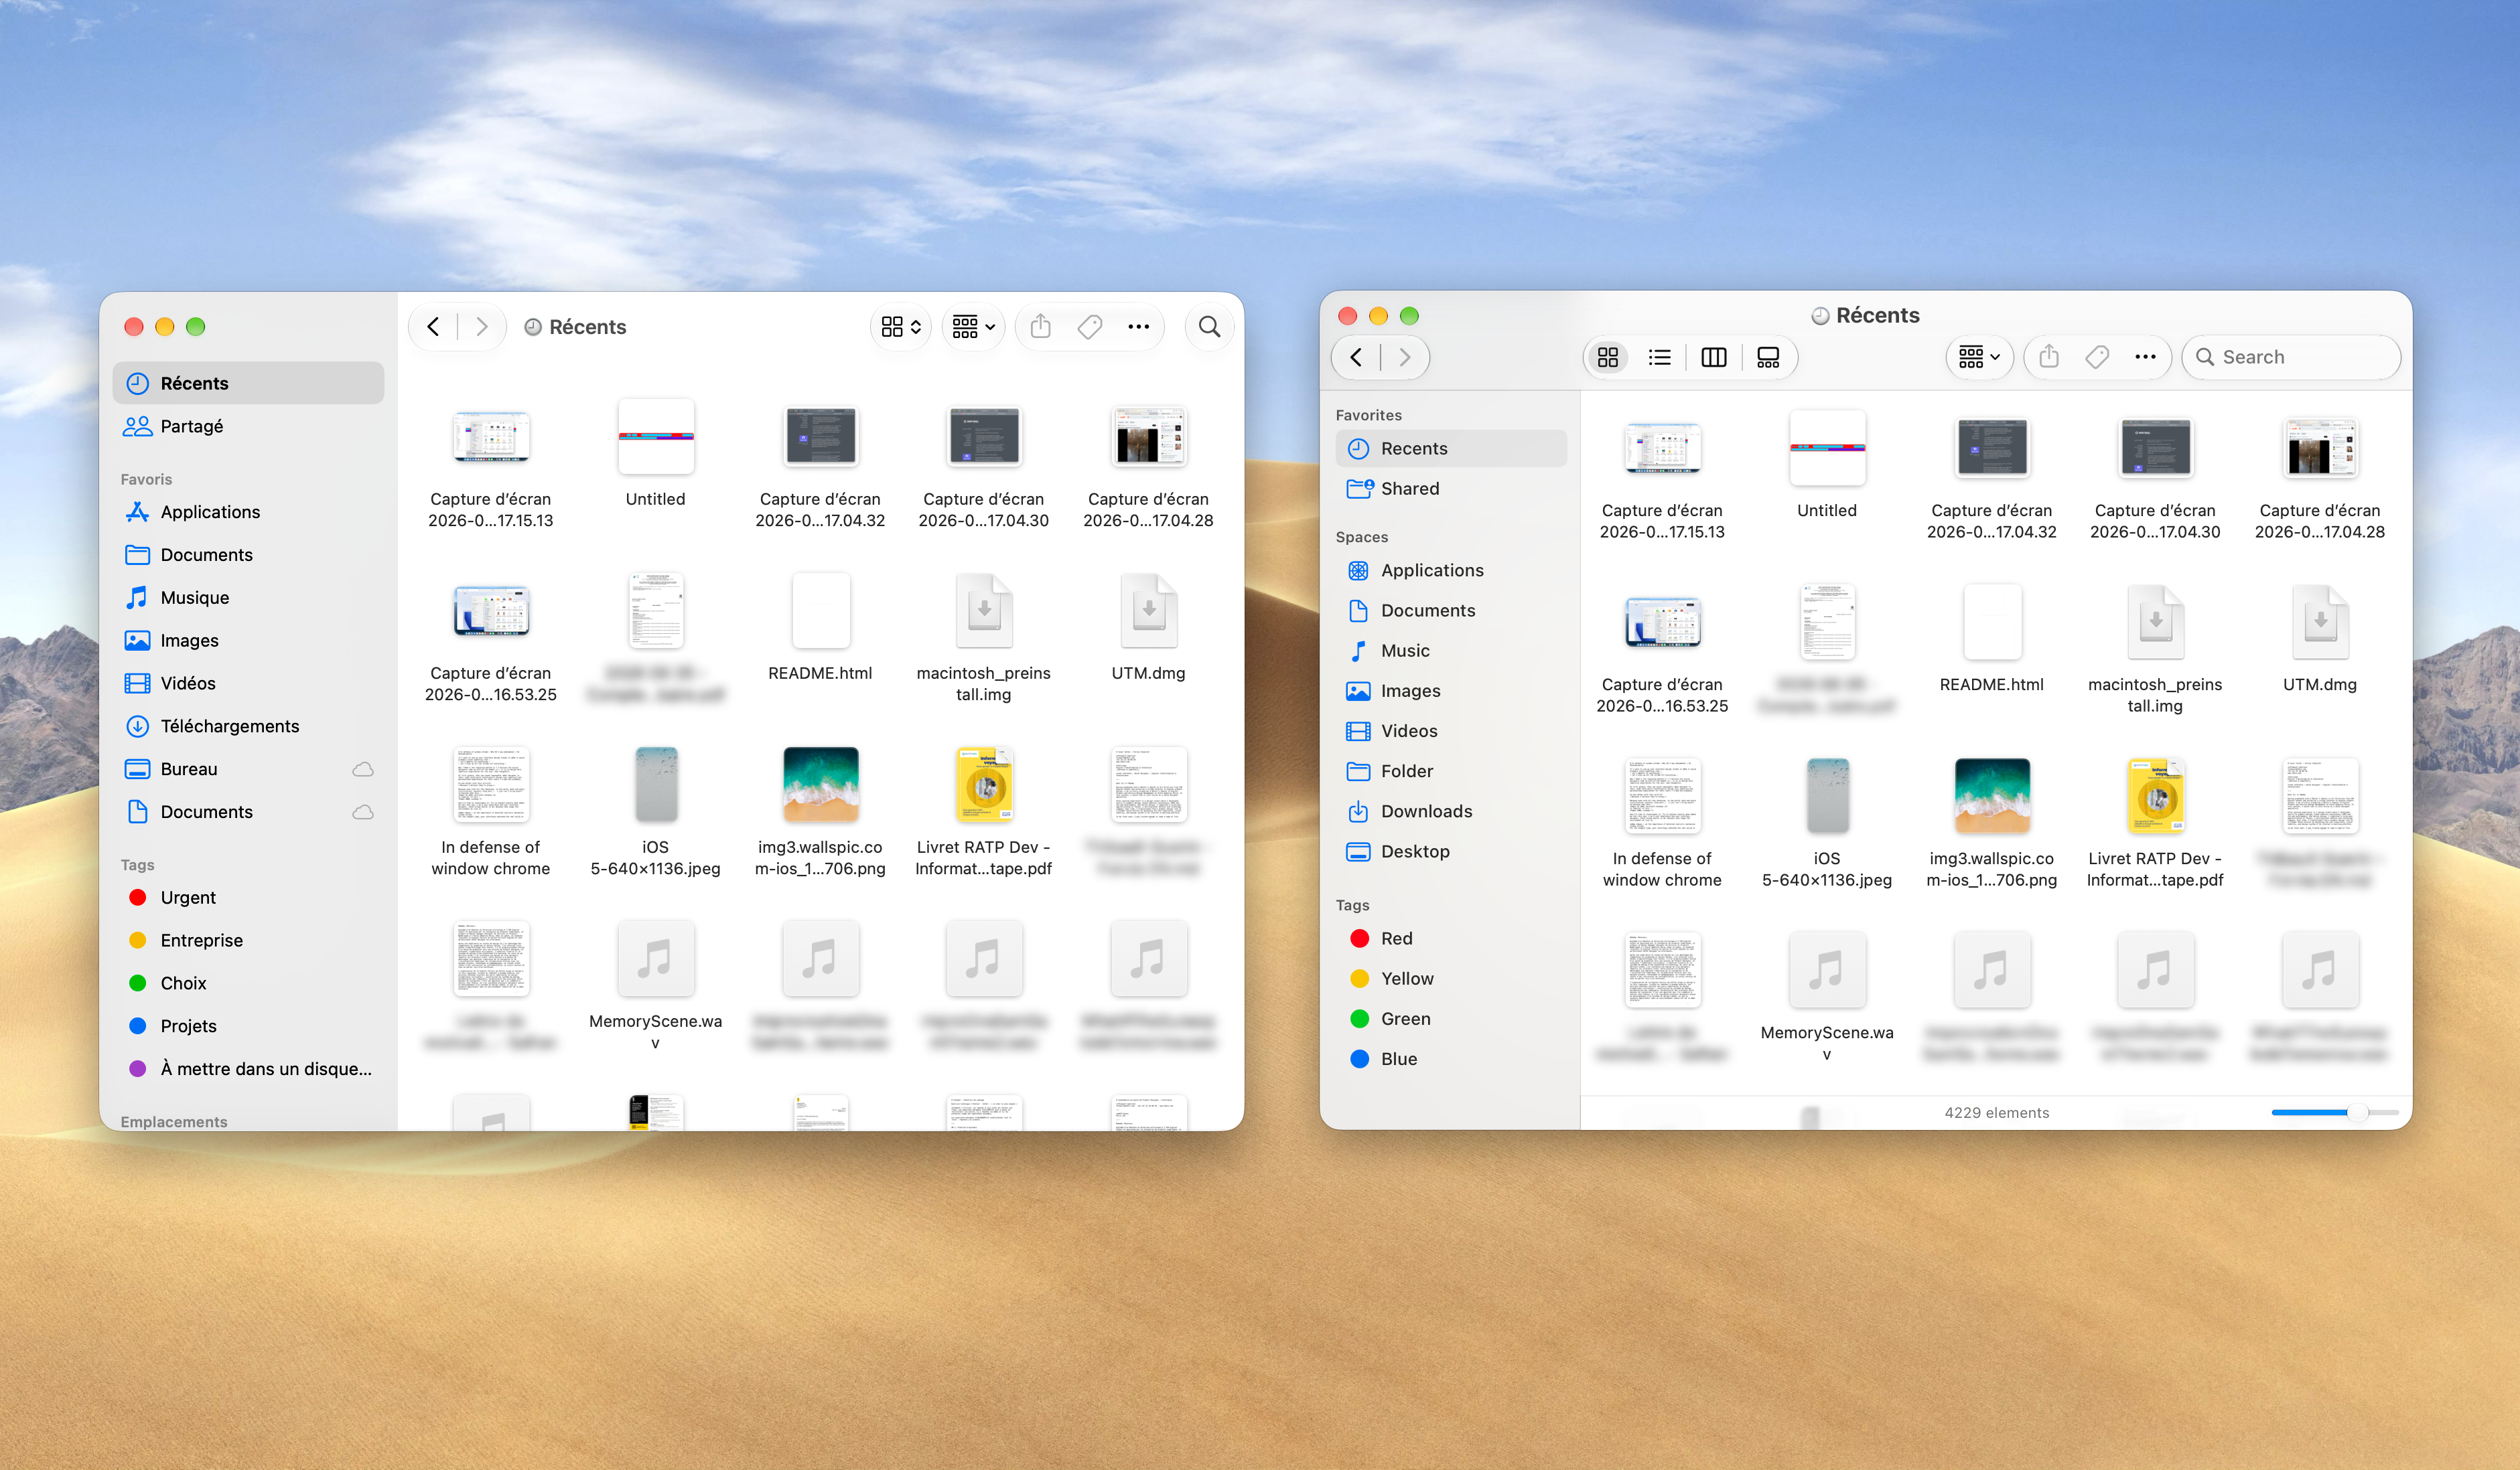Screen dimensions: 2520x1470
Task: Select Green tag in right sidebar
Action: click(1451, 1018)
